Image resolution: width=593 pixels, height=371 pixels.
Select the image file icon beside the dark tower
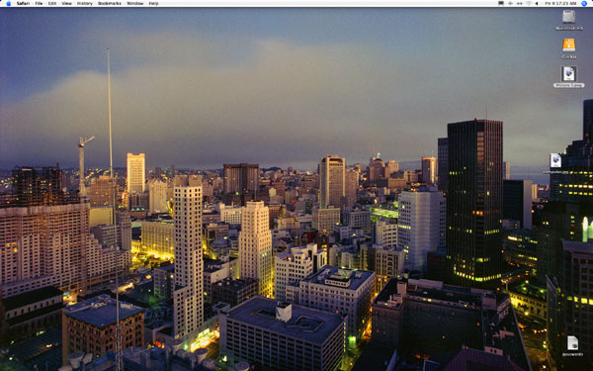point(555,160)
